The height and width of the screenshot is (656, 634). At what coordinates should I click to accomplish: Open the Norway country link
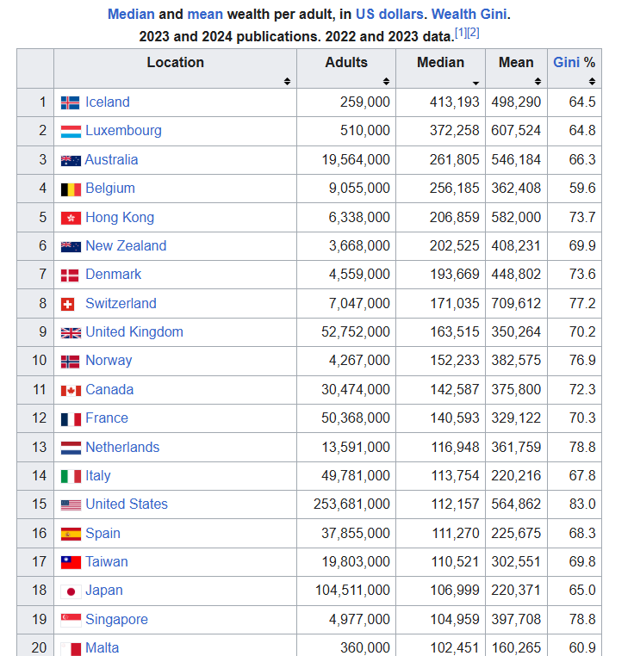[x=109, y=361]
